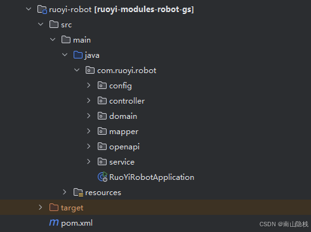Click the orange target folder icon

[54, 207]
